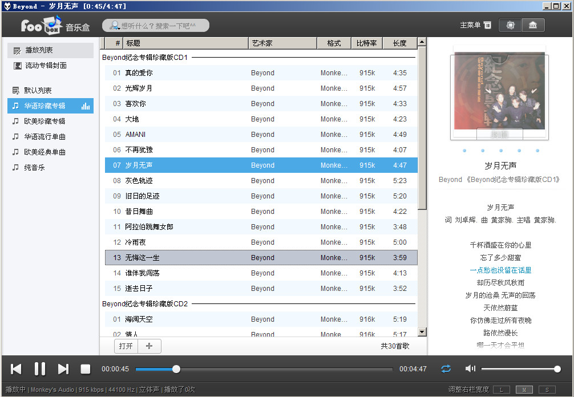Click the equalizer bars icon on 华语珍藏专辑
Screen dimensions: 574x397
coord(85,106)
